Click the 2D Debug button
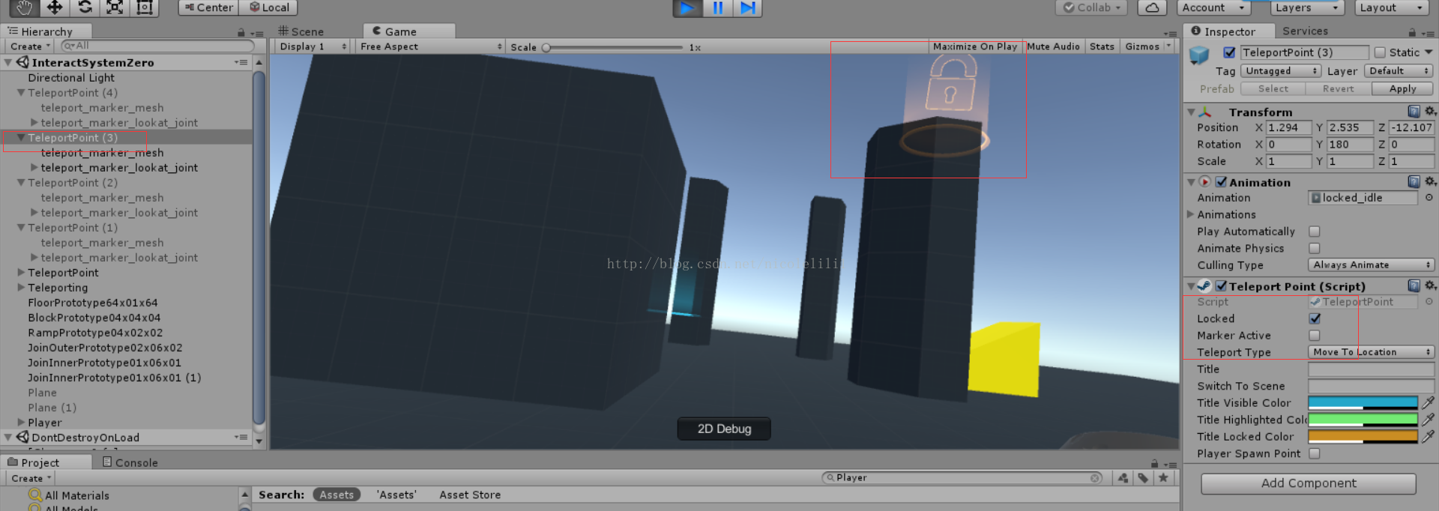1439x511 pixels. pyautogui.click(x=724, y=429)
